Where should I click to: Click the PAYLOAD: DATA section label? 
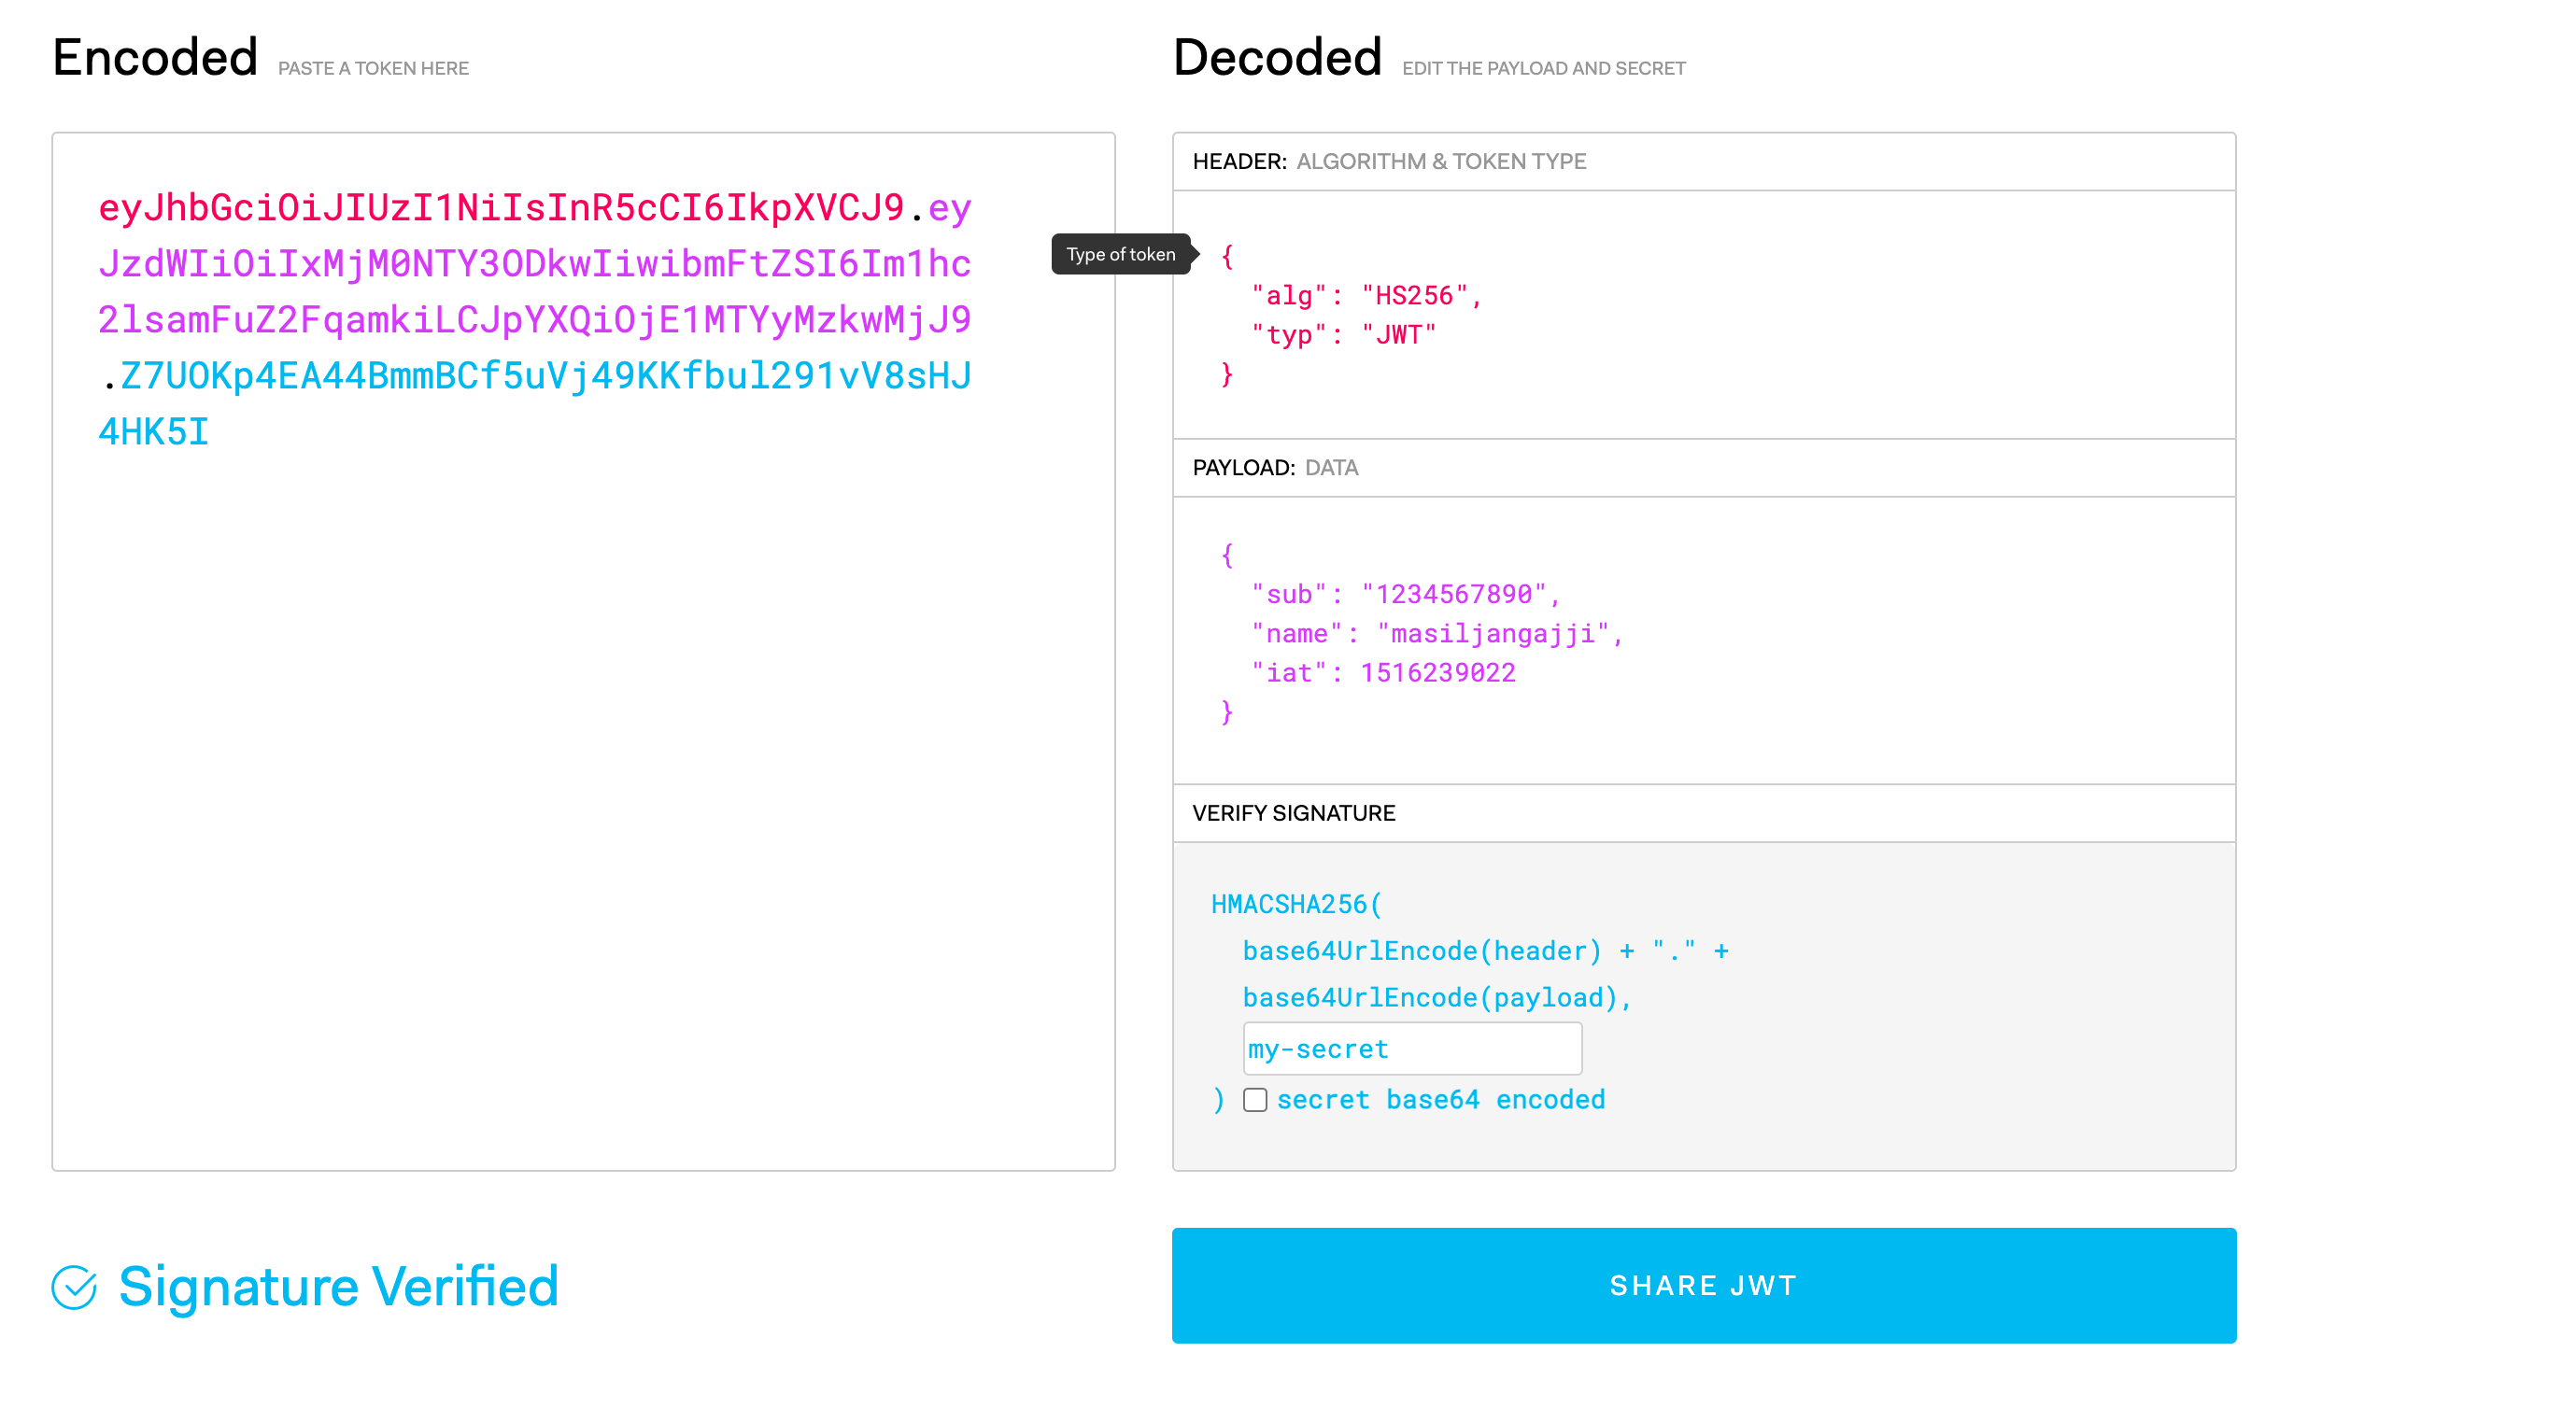(1275, 467)
